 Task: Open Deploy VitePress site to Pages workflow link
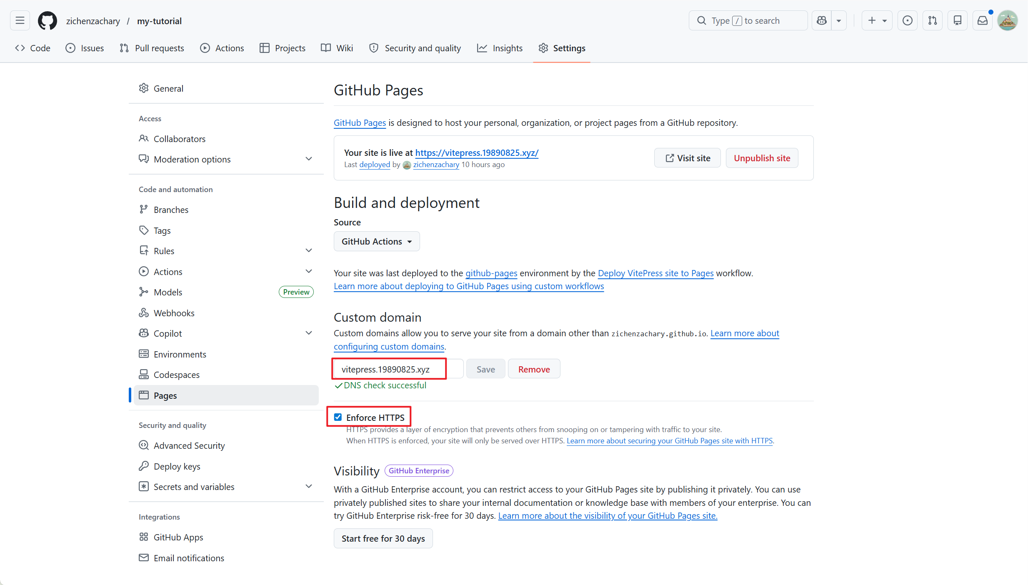655,273
